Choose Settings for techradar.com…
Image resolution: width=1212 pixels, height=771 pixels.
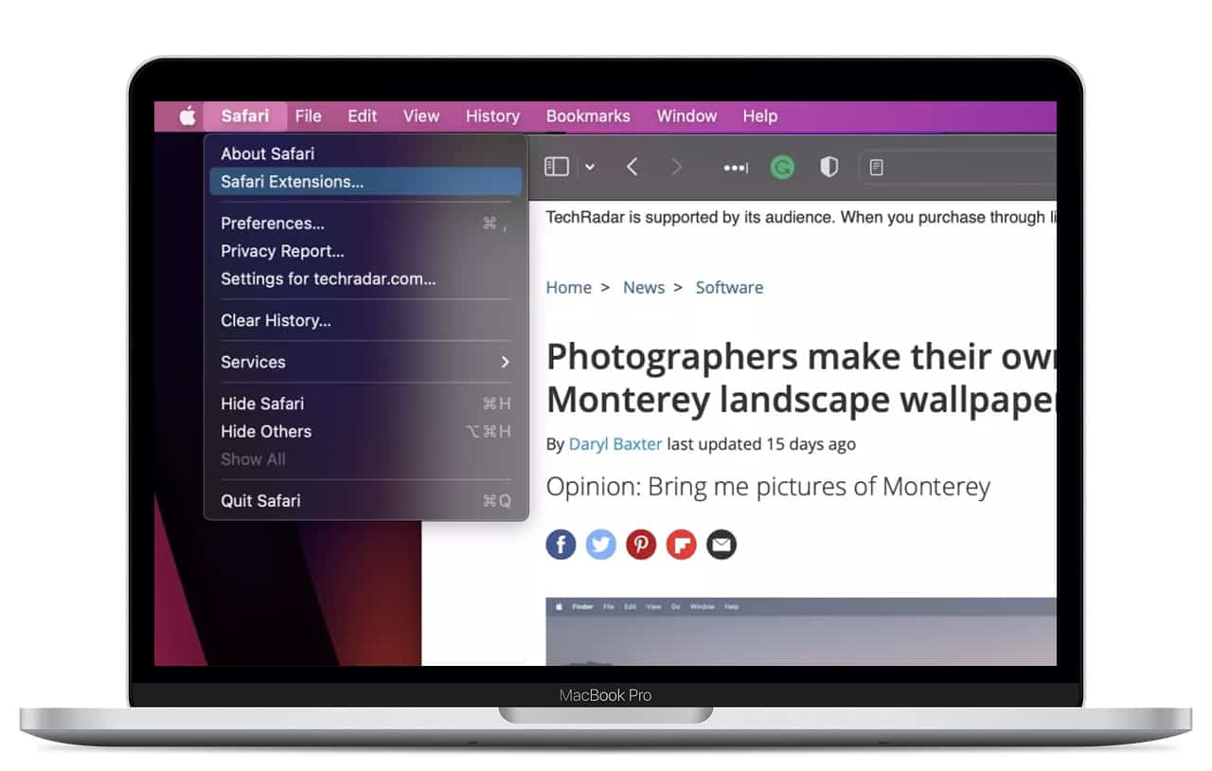[x=365, y=278]
